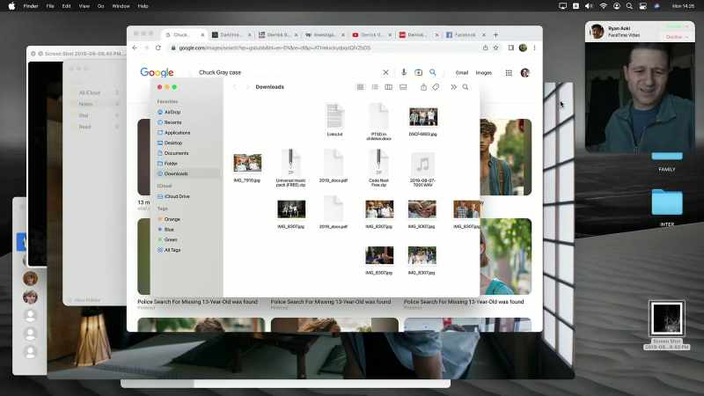Click Finder forward arrow in Downloads
Viewport: 704px width, 396px height.
coord(247,87)
